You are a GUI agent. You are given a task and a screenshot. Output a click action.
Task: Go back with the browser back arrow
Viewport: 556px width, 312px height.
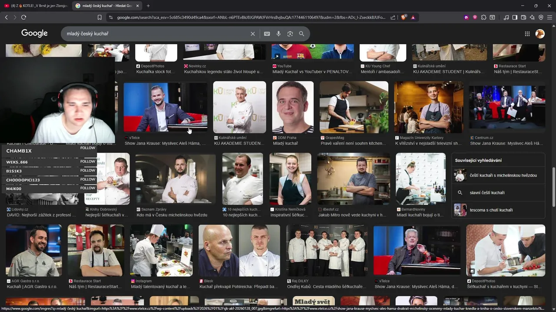[6, 17]
